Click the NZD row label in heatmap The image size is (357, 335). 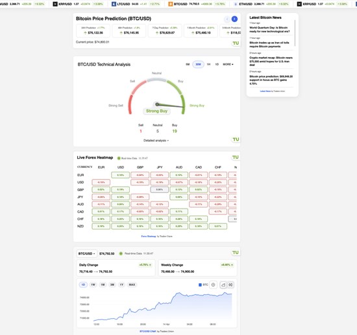click(x=80, y=226)
